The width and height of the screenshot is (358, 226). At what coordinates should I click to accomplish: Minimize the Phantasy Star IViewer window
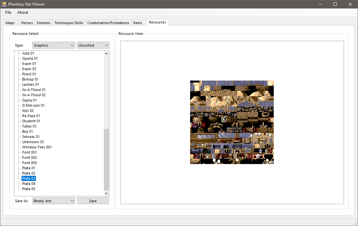click(320, 4)
